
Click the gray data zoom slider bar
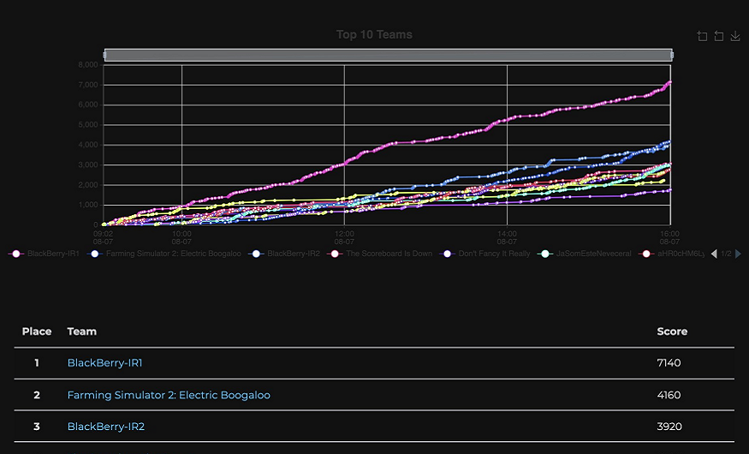click(389, 55)
